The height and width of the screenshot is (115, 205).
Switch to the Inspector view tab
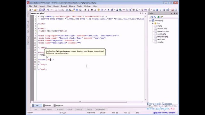click(x=58, y=105)
